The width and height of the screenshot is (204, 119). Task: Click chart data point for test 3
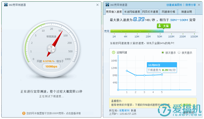click(x=144, y=75)
